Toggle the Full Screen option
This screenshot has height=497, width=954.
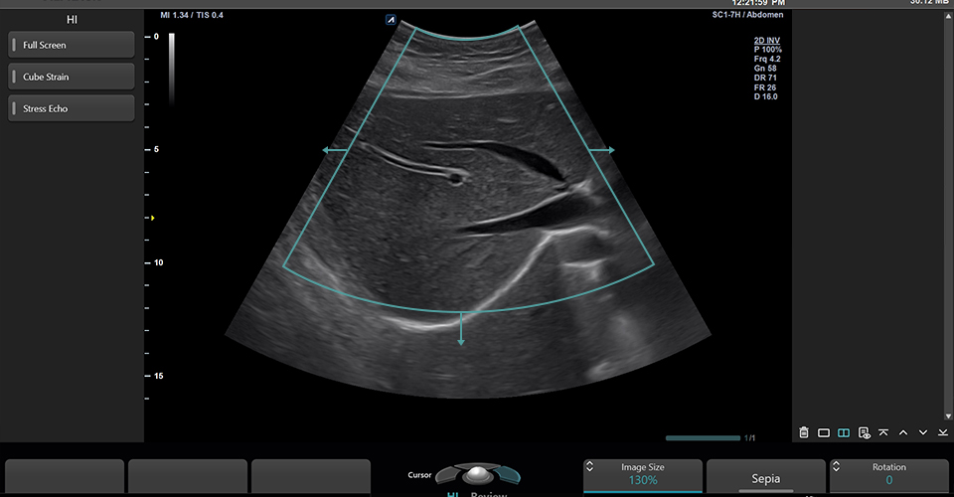(x=71, y=45)
